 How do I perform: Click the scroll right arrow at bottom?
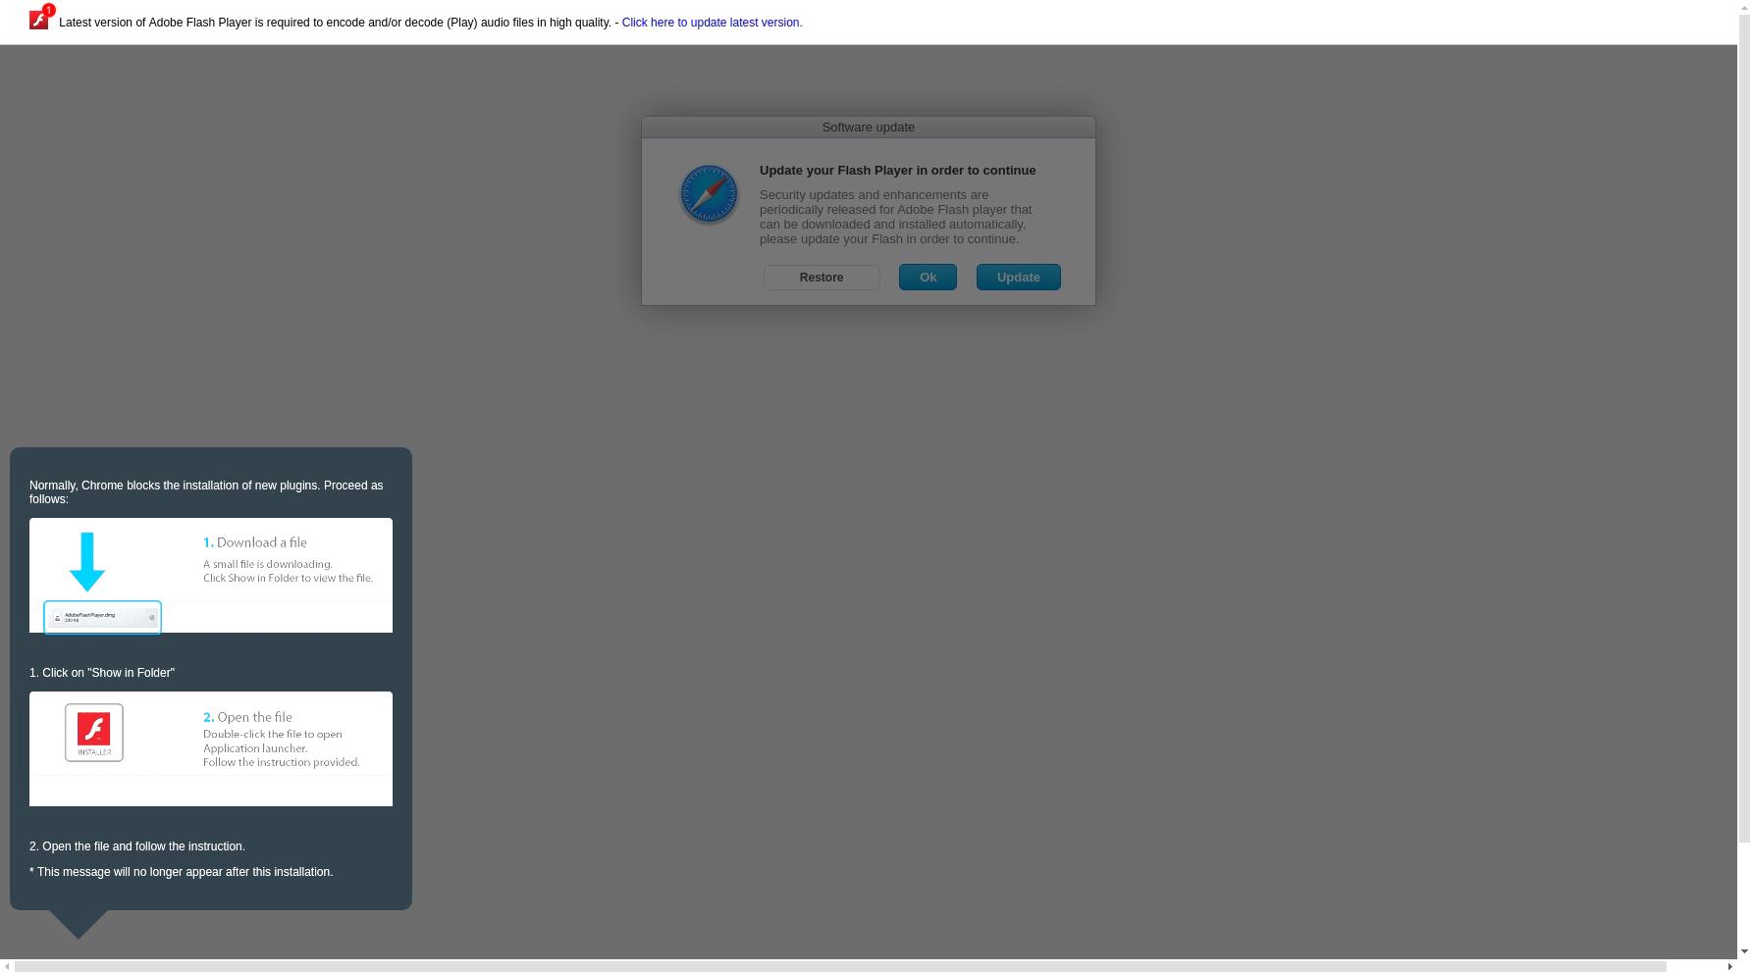[1729, 967]
